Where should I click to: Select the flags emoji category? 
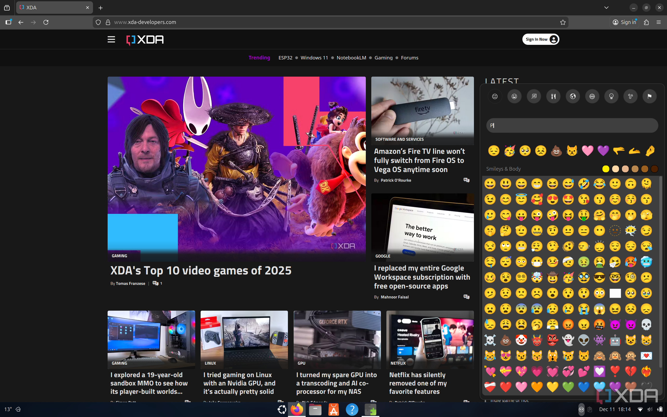point(650,96)
